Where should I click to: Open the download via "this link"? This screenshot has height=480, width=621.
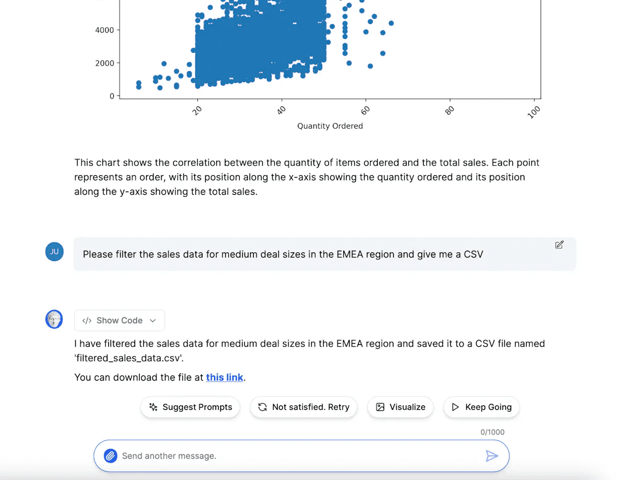pyautogui.click(x=224, y=377)
